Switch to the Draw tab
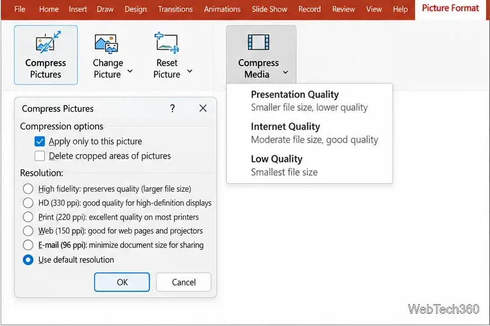Viewport: 490px width, 326px height. (105, 9)
